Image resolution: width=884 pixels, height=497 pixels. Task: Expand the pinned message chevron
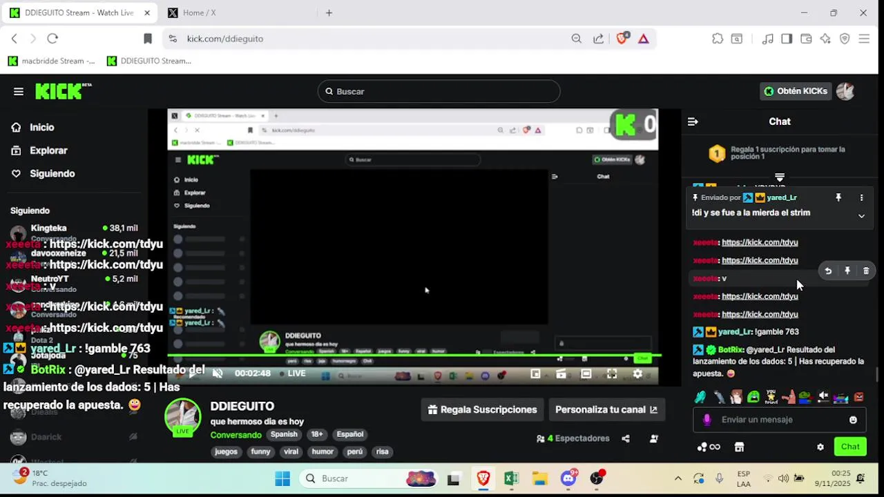[x=861, y=216]
